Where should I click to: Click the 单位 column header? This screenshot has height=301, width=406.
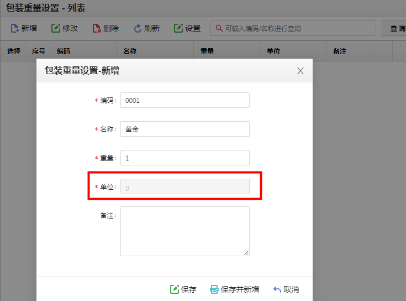(x=273, y=51)
